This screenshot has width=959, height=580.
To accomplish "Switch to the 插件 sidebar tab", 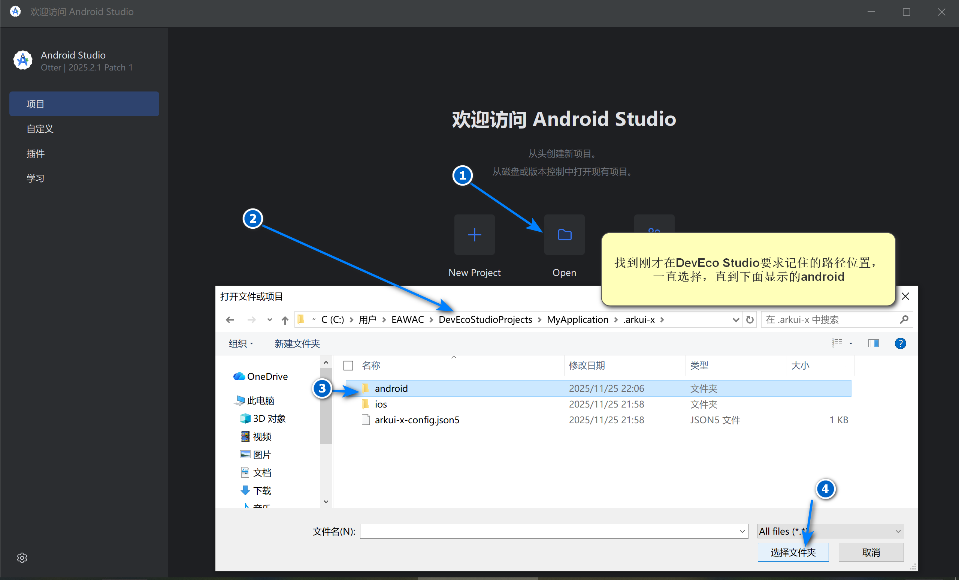I will (36, 153).
